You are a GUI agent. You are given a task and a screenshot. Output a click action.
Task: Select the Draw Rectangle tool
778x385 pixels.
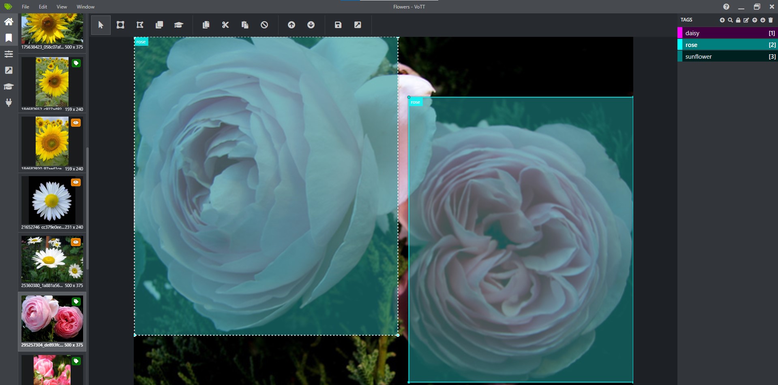pyautogui.click(x=120, y=25)
